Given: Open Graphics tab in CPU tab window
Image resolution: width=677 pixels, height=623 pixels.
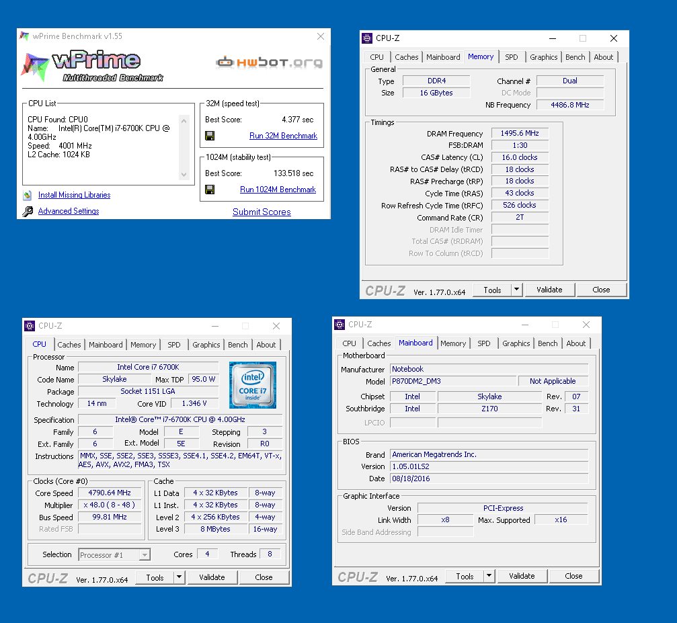Looking at the screenshot, I should click(x=206, y=345).
